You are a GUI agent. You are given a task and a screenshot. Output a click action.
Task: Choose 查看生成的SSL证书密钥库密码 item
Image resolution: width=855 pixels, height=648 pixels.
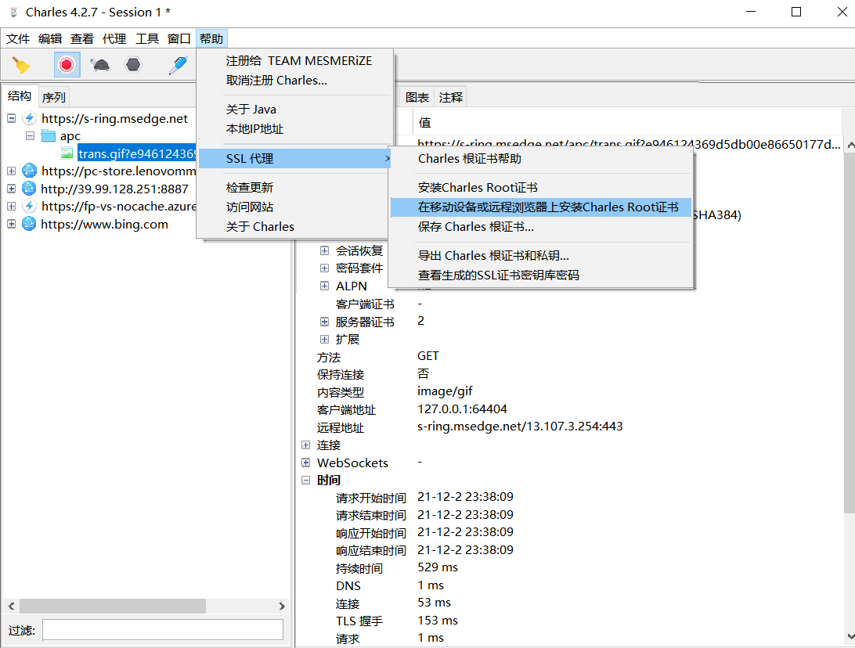click(541, 275)
